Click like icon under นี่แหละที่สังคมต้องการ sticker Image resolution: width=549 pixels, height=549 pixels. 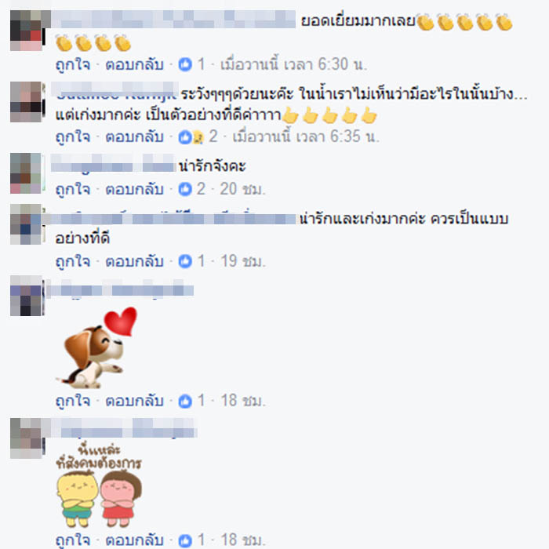tap(185, 540)
